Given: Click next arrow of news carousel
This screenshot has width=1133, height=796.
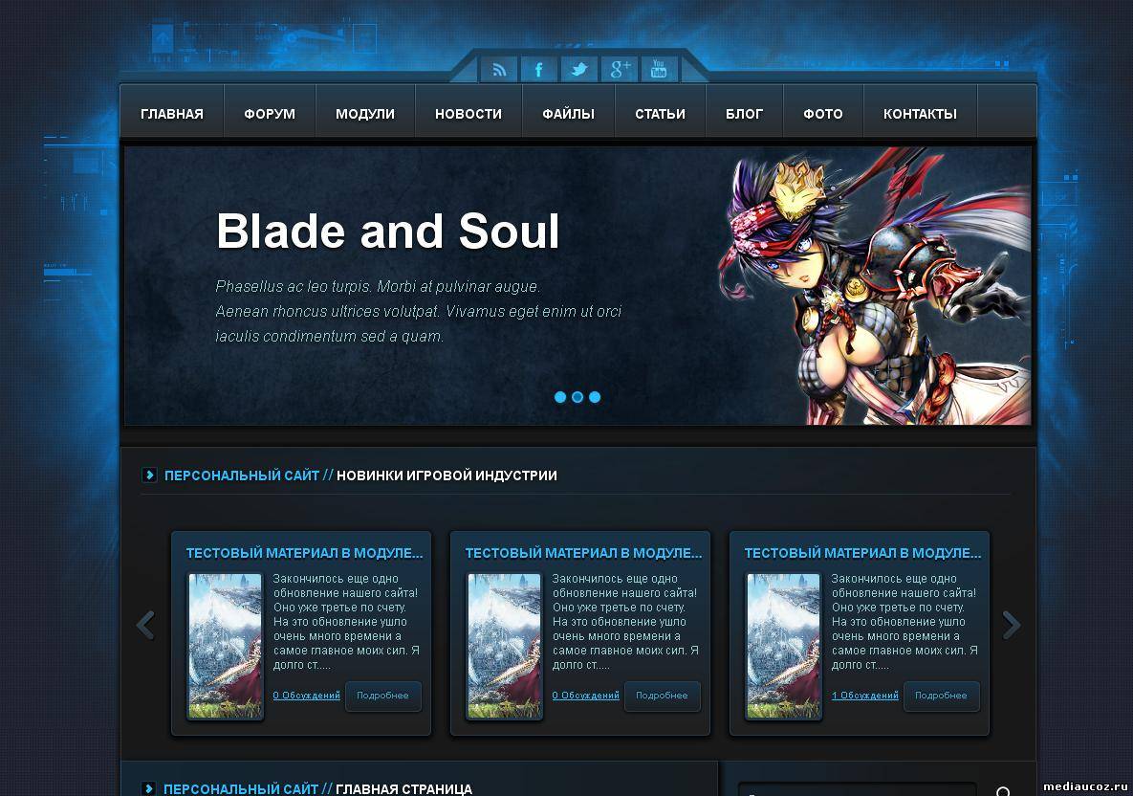Looking at the screenshot, I should (1012, 625).
